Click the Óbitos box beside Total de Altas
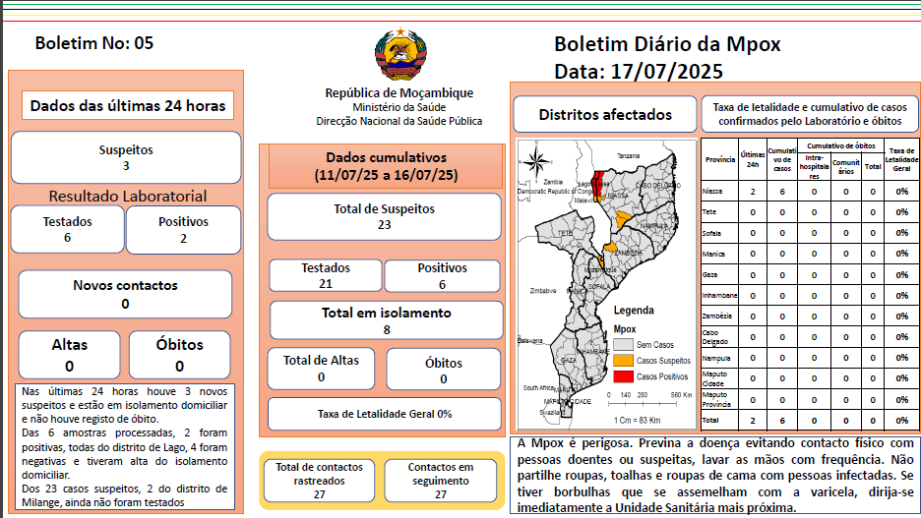The image size is (921, 518). click(x=444, y=370)
